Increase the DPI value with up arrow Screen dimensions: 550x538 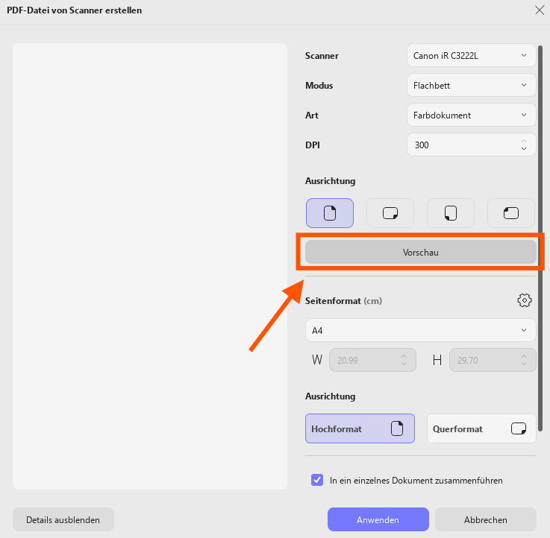pyautogui.click(x=524, y=141)
